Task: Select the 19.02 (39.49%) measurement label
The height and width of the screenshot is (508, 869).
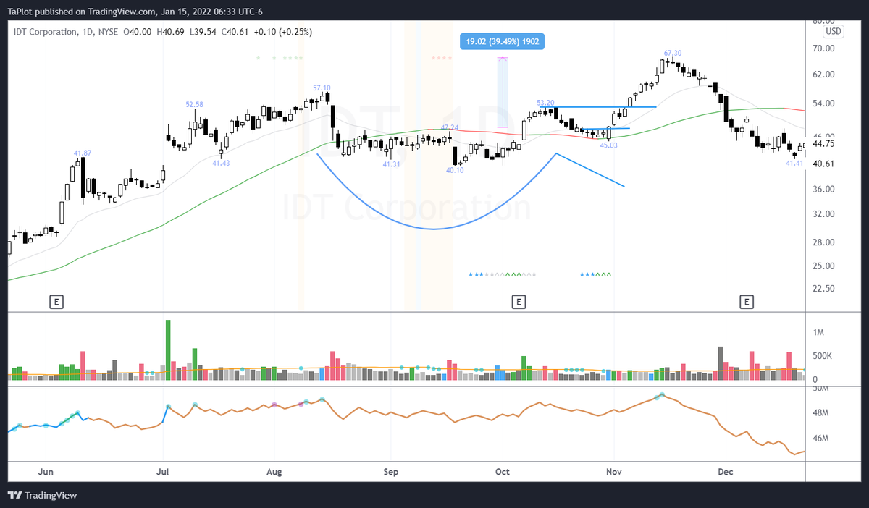Action: tap(503, 42)
